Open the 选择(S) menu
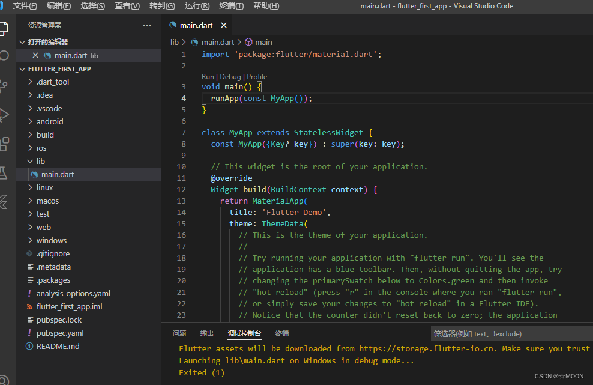593x385 pixels. 92,6
